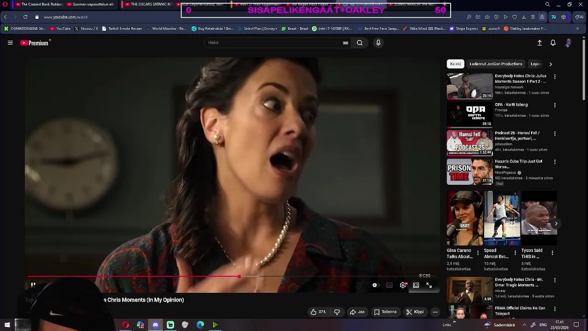
Task: Reload the page with browser refresh icon
Action: pos(25,17)
